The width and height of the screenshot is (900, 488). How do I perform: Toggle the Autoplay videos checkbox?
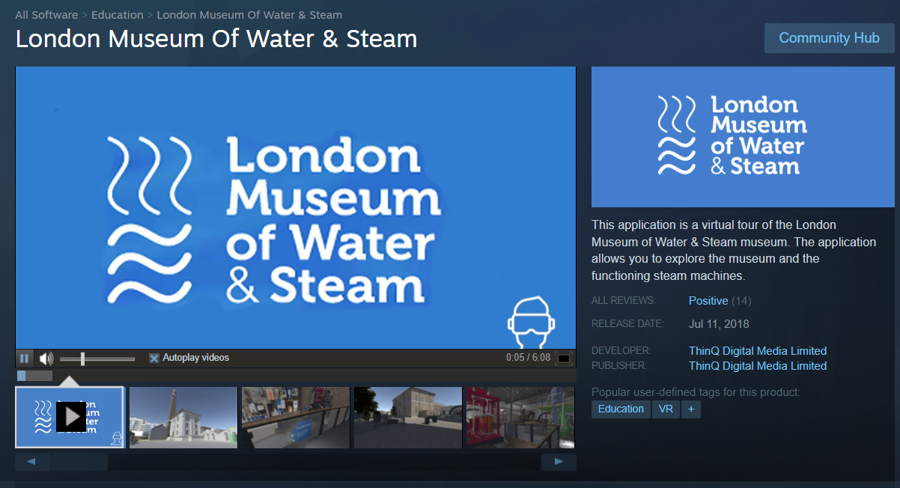click(x=154, y=359)
